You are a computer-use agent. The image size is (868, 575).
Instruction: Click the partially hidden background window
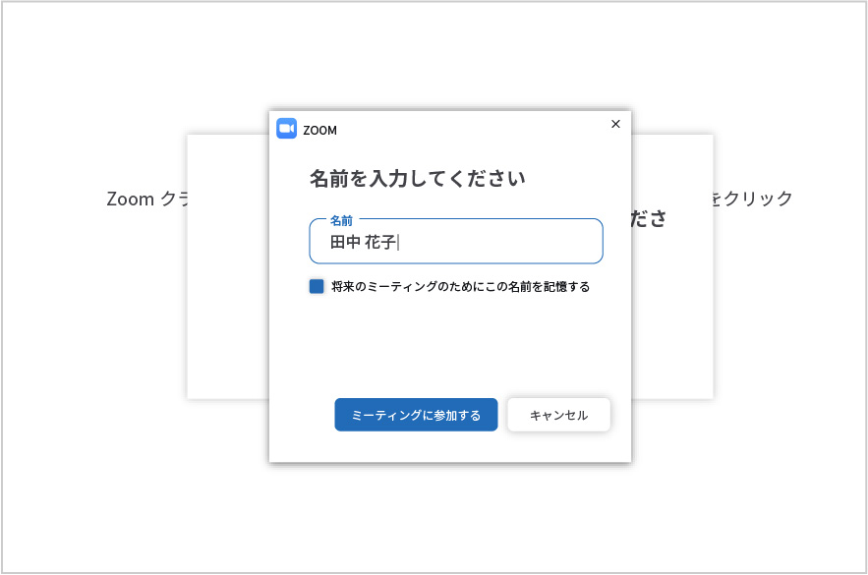pos(226,344)
